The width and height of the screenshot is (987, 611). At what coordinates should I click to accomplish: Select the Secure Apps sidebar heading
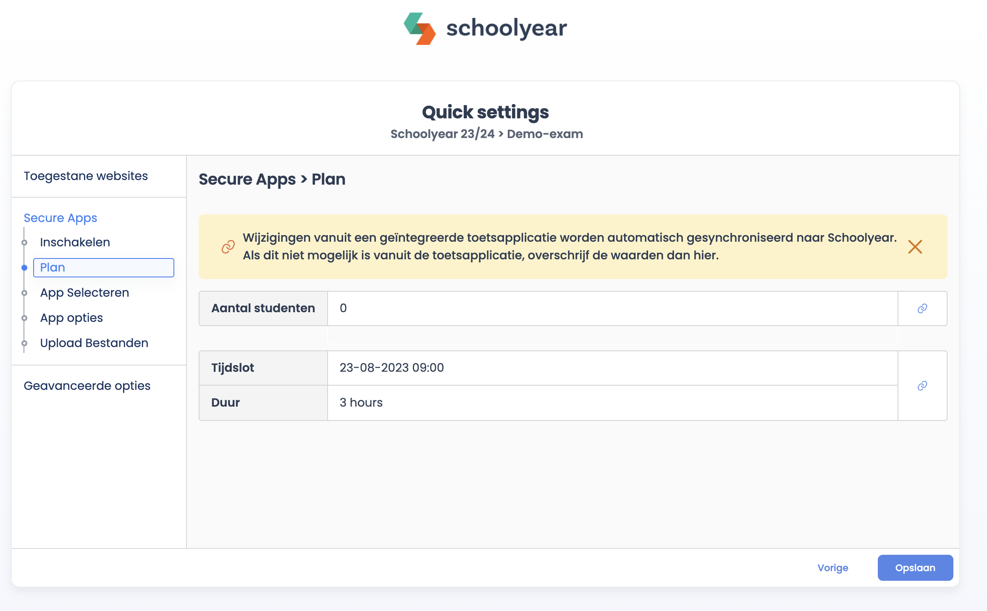[x=60, y=218]
